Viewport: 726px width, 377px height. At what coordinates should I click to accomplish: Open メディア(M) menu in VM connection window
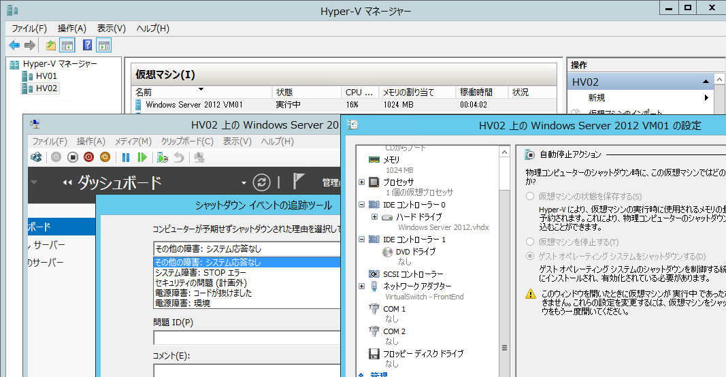[x=133, y=142]
